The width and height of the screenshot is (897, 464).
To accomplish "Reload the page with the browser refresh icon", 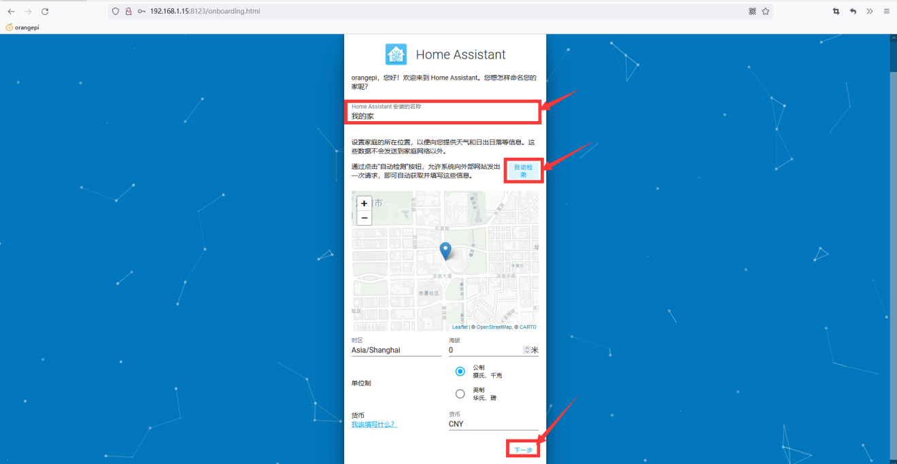I will [45, 12].
